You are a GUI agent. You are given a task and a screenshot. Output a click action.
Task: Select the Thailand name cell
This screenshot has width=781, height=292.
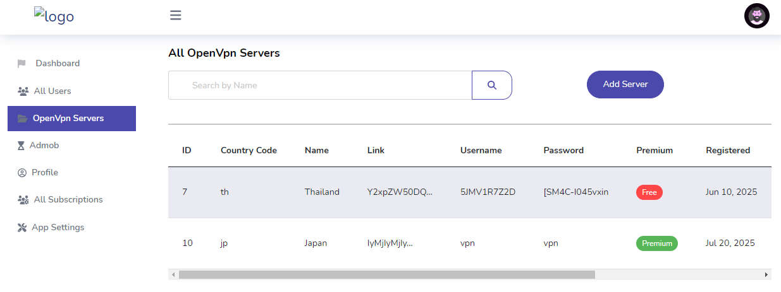(322, 192)
